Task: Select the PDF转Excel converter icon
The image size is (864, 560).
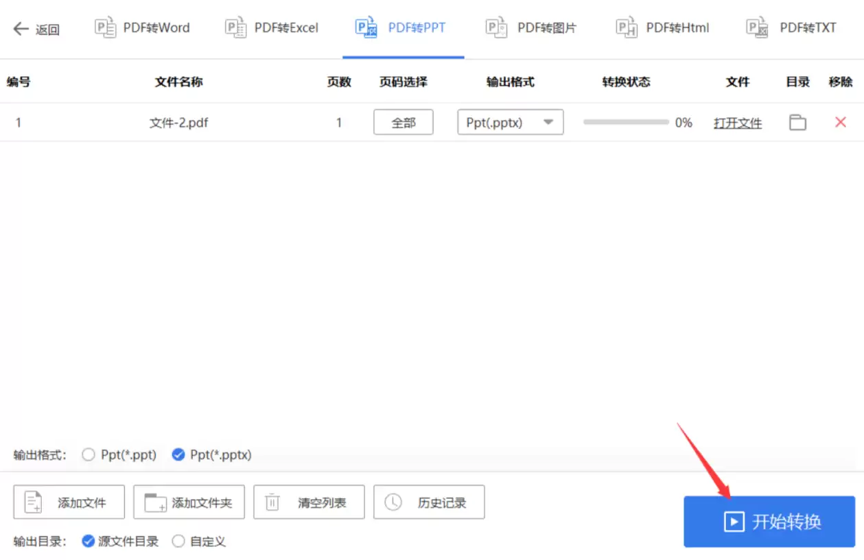Action: 235,27
